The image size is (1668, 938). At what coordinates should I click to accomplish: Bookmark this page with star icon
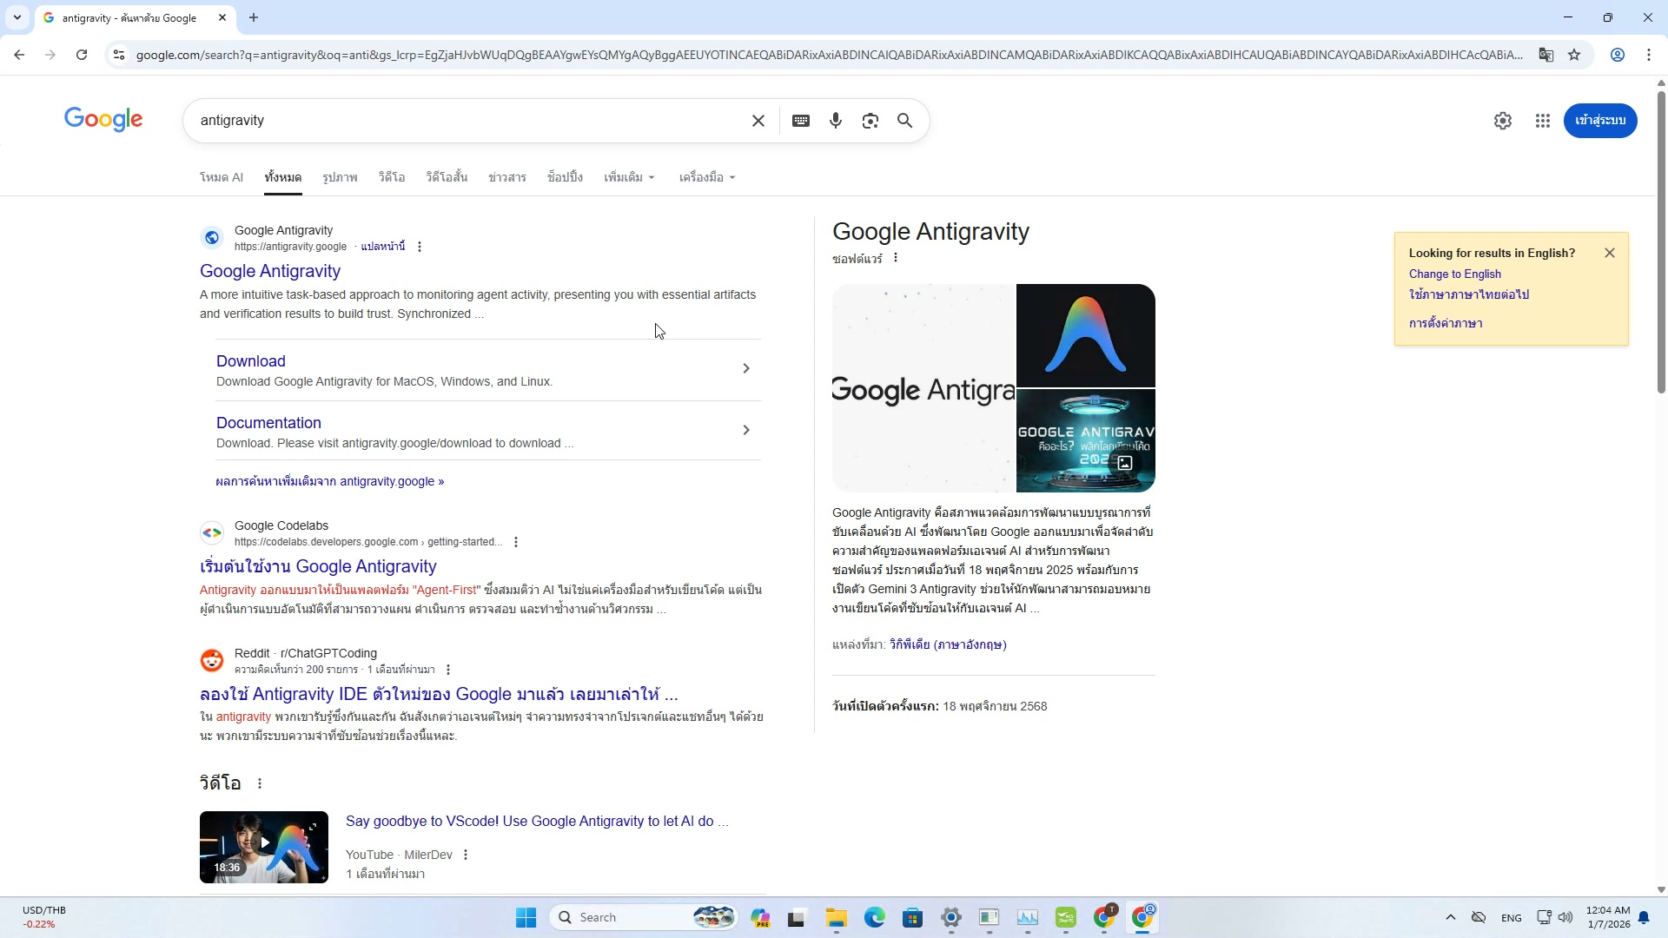pyautogui.click(x=1574, y=55)
